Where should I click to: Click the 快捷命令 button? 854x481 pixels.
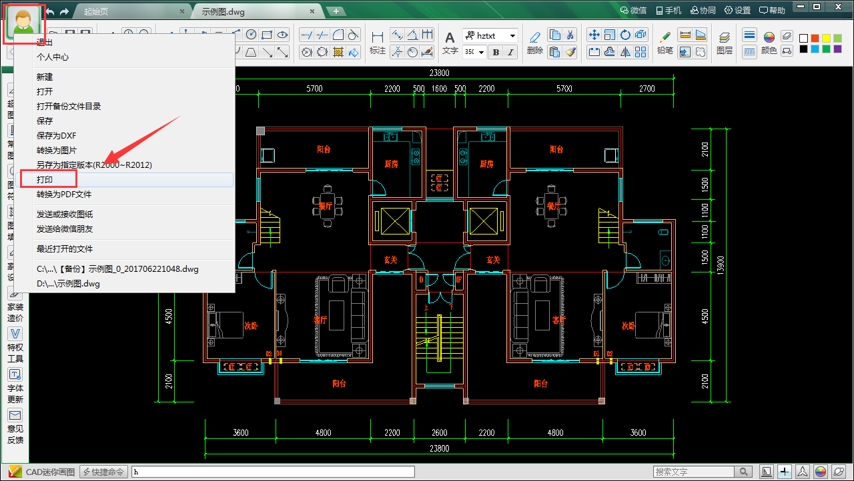pyautogui.click(x=104, y=472)
